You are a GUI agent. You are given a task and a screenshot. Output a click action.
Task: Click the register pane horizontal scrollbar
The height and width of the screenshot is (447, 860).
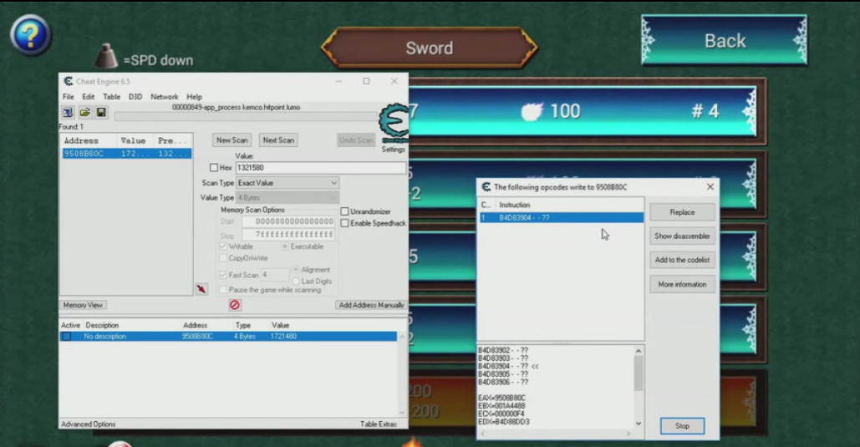pyautogui.click(x=555, y=434)
